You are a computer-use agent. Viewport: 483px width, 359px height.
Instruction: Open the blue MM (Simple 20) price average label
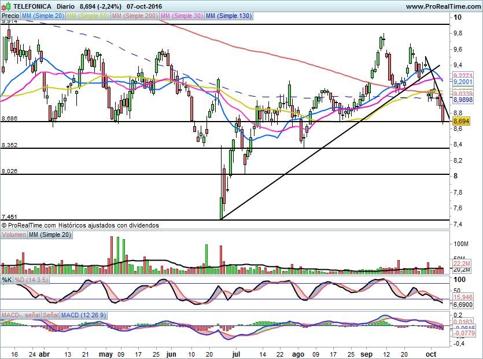pos(43,16)
